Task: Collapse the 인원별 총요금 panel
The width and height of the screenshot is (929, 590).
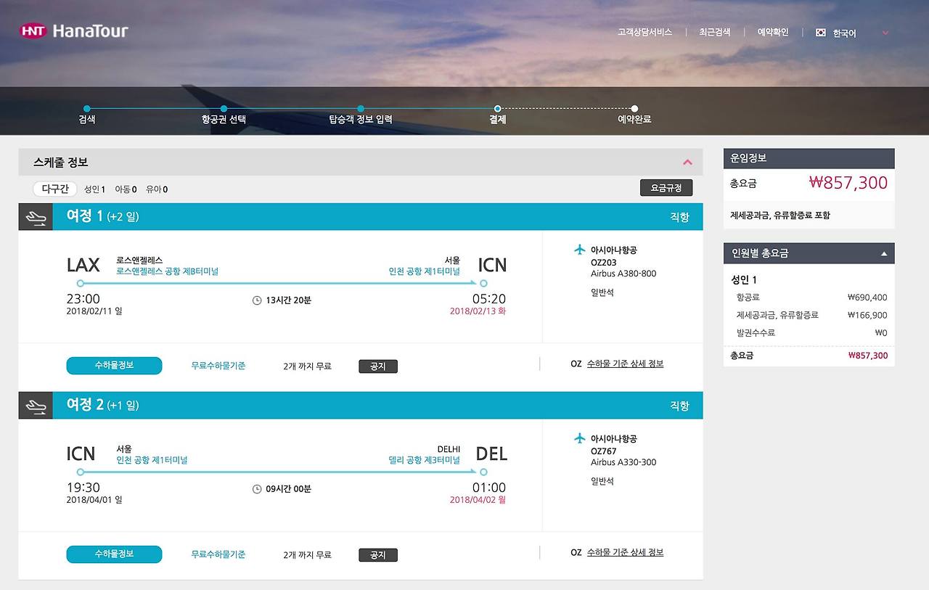Action: [884, 254]
